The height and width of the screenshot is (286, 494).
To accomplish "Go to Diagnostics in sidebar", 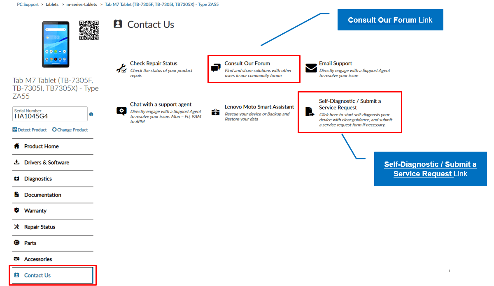I will (53, 179).
